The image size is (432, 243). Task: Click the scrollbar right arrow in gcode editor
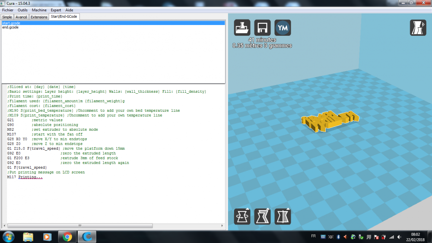pos(222,226)
